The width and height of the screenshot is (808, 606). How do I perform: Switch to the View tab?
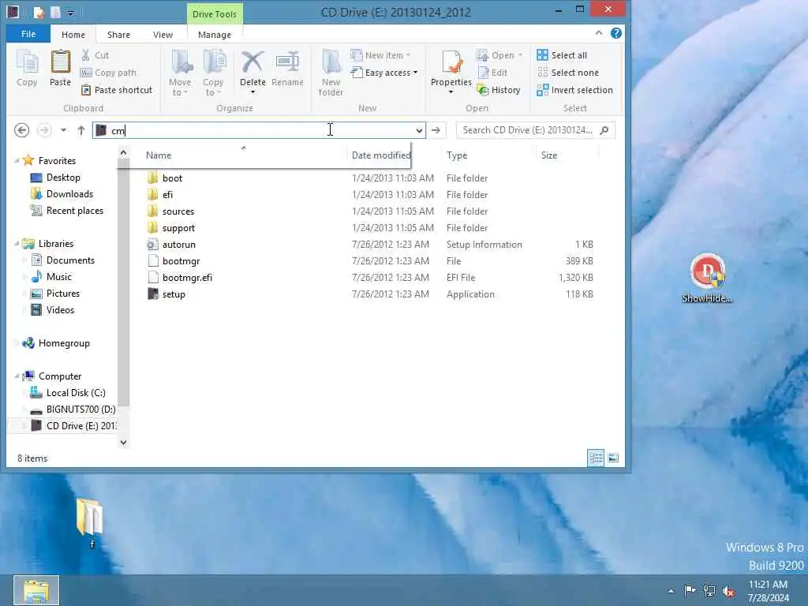tap(163, 35)
